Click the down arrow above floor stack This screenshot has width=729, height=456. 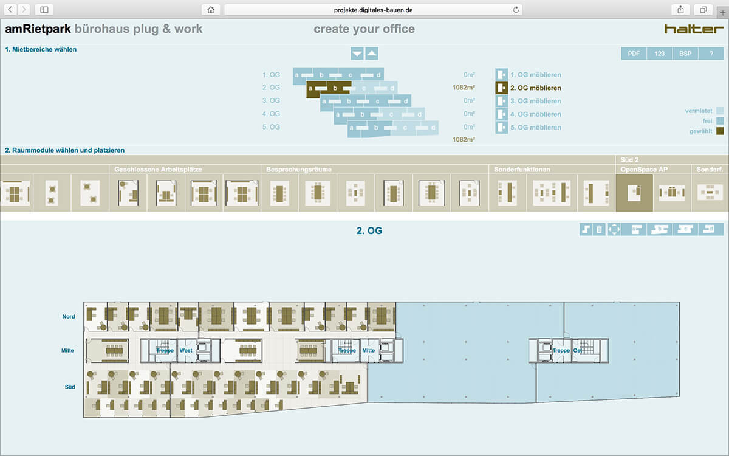pyautogui.click(x=357, y=54)
